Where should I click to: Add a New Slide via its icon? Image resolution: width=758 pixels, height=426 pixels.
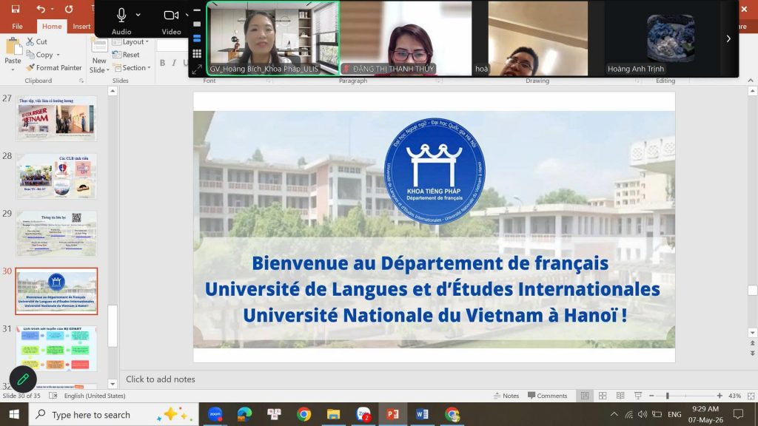(99, 47)
